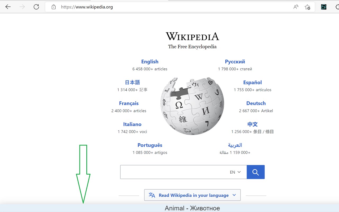Open Read Aloud icon in address bar

click(296, 7)
